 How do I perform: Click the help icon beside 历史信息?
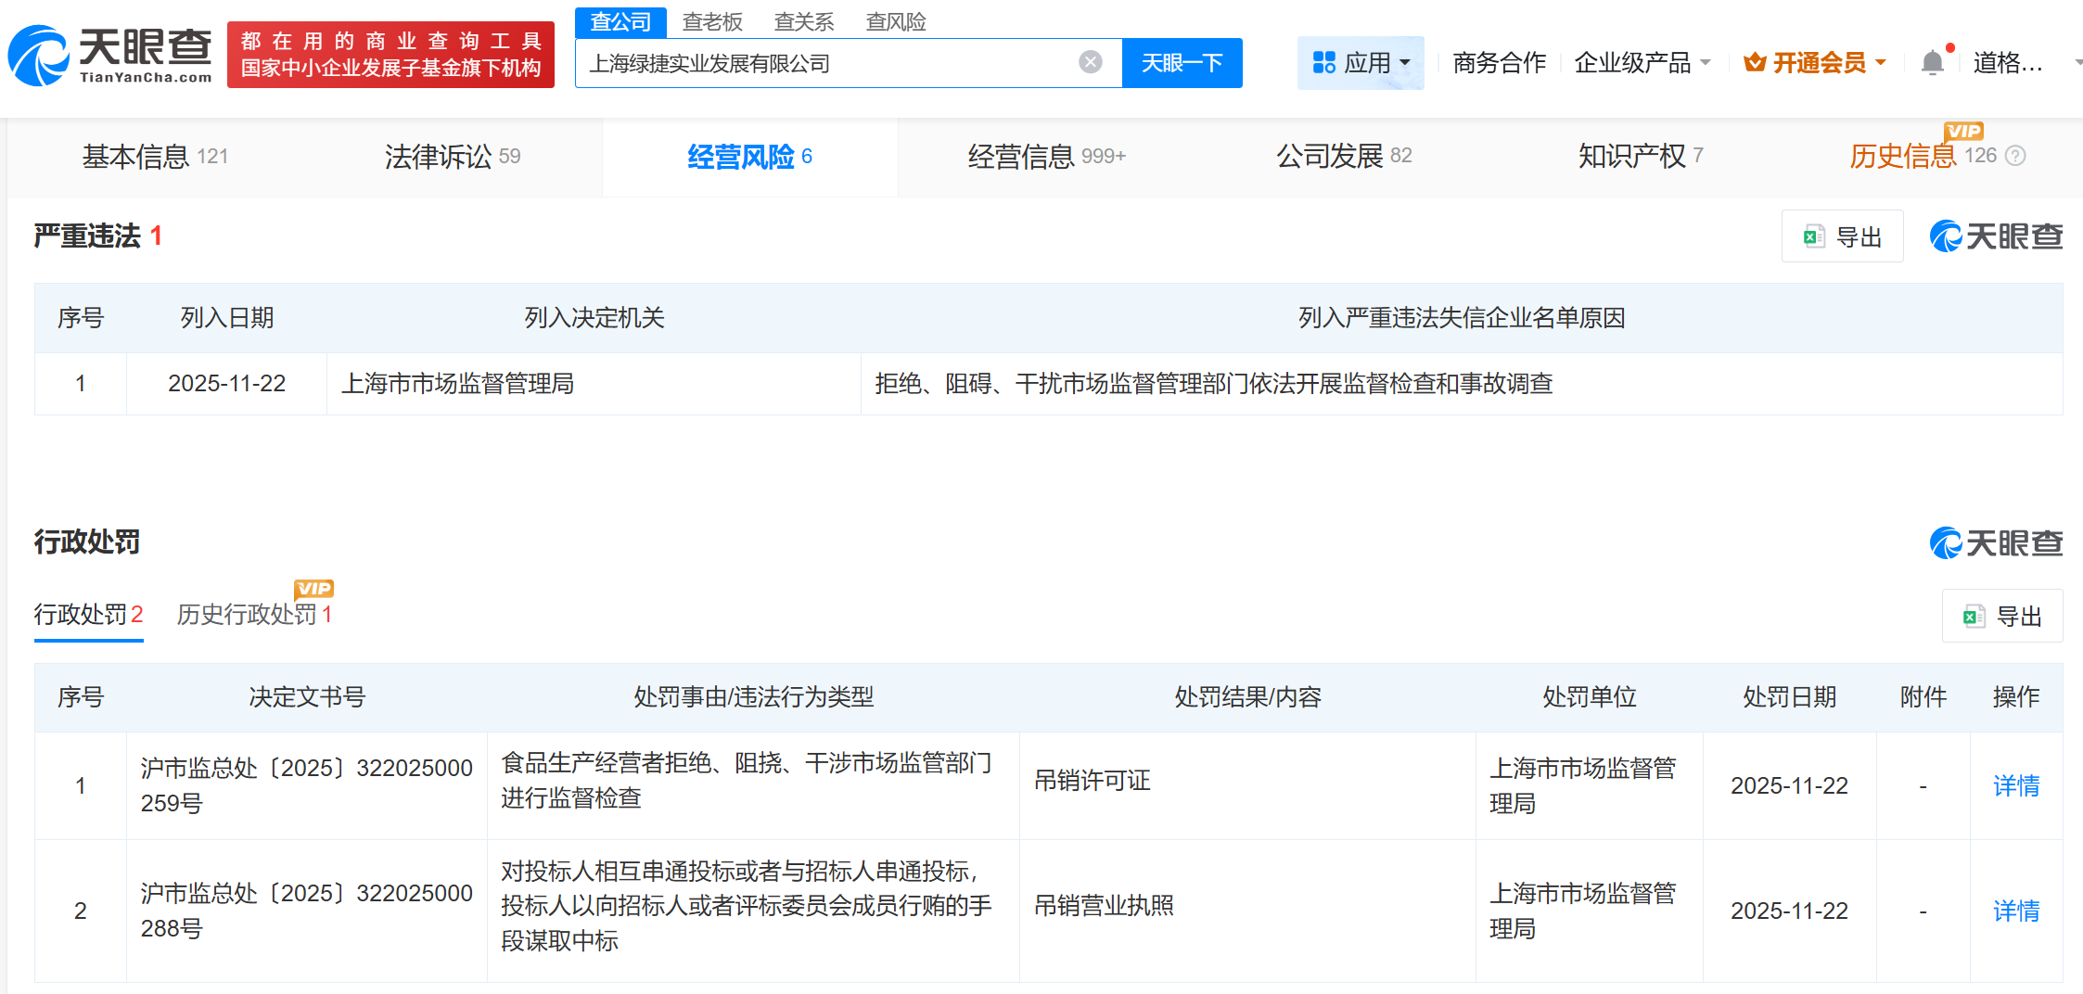2015,156
